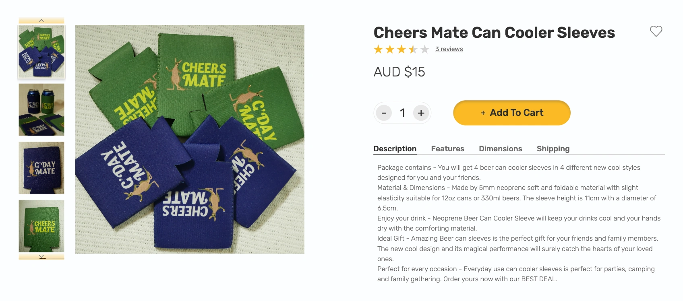Viewport: 683px width, 301px height.
Task: Add product to wishlist with heart icon
Action: 656,31
